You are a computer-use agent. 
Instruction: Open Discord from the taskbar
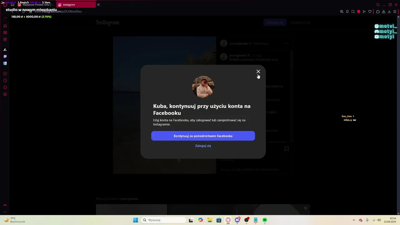pyautogui.click(x=237, y=220)
